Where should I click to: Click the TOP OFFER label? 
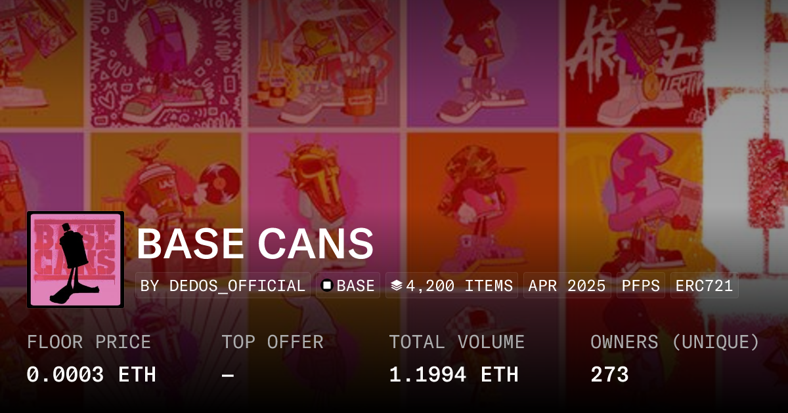tap(273, 342)
